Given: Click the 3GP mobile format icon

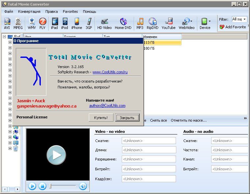Looking at the screenshot, I should 89,23.
